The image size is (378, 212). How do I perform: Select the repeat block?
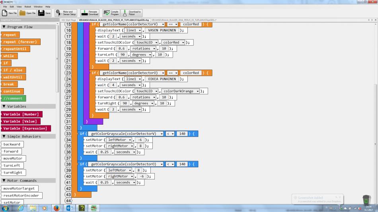(x=10, y=35)
